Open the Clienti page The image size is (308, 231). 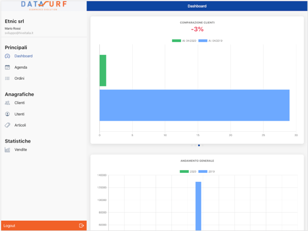tap(20, 103)
